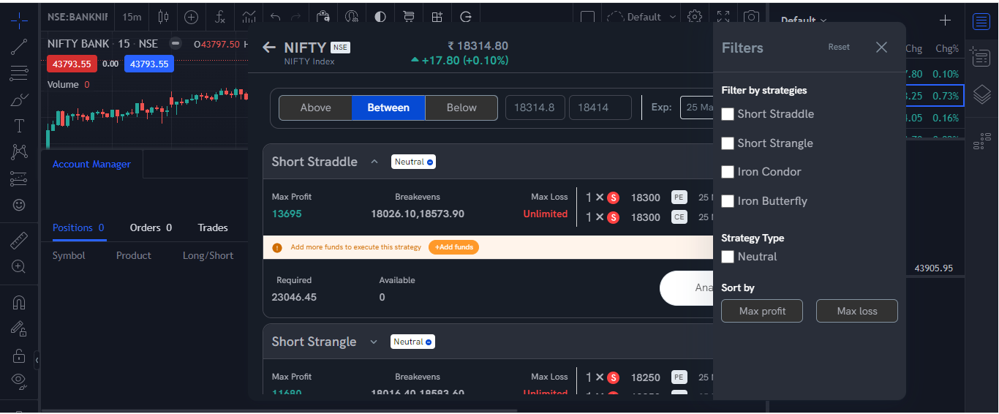This screenshot has height=414, width=999.
Task: Open chart settings gear icon
Action: pos(695,17)
